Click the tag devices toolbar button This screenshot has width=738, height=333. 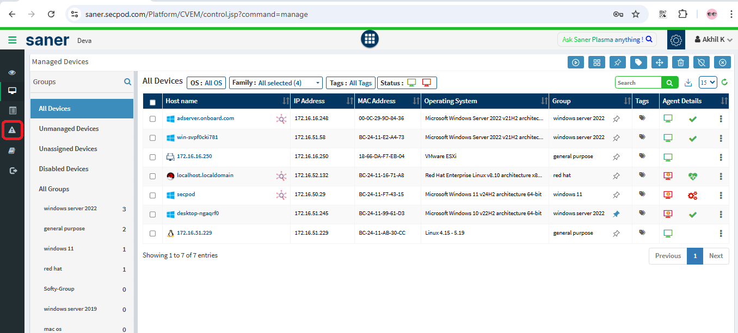tap(638, 62)
